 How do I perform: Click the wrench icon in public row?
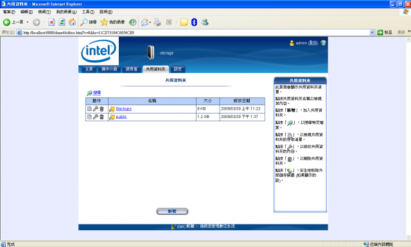pos(96,117)
